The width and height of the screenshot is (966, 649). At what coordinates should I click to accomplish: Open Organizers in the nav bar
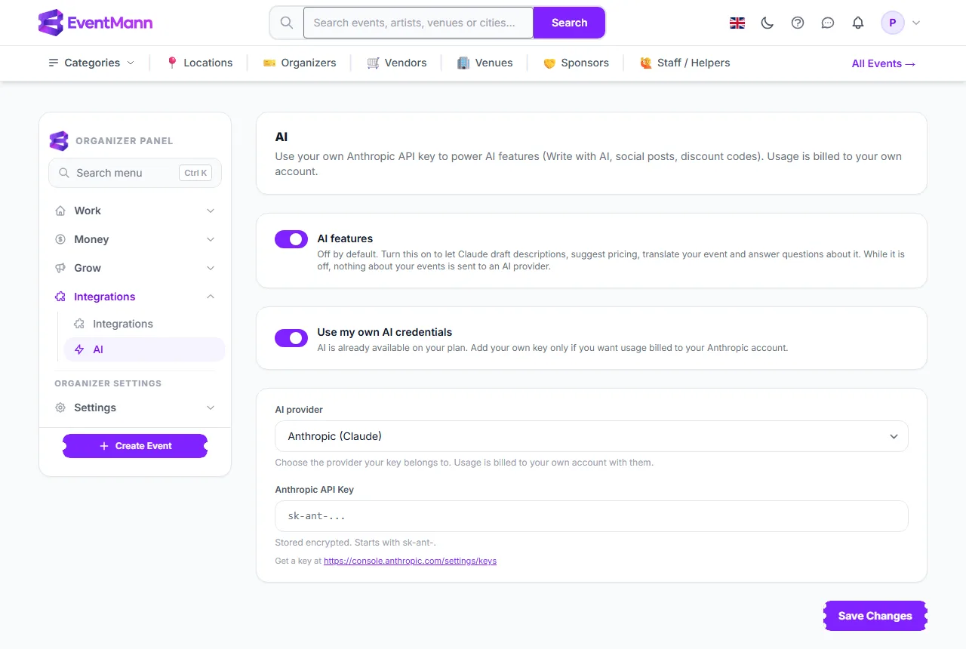pos(300,63)
